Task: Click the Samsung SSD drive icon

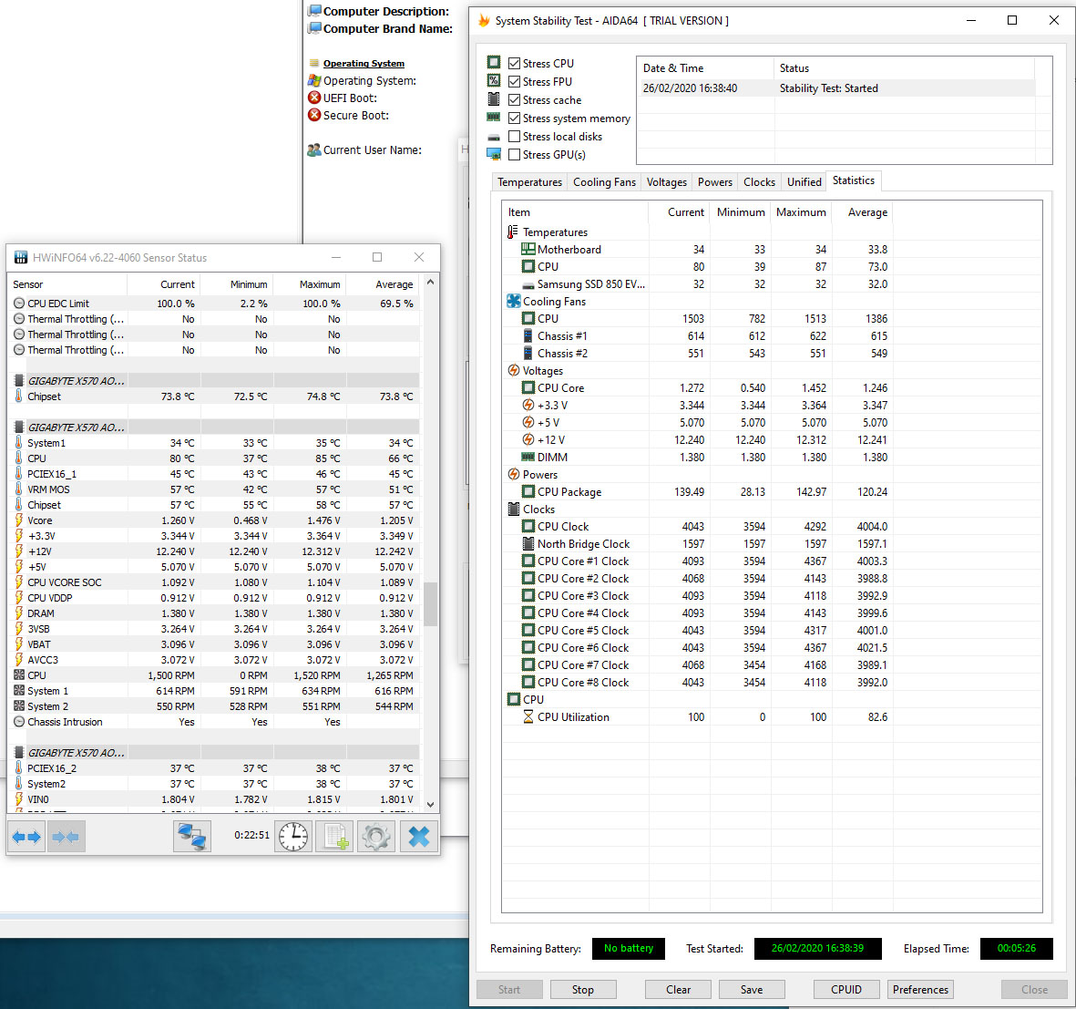Action: [528, 285]
